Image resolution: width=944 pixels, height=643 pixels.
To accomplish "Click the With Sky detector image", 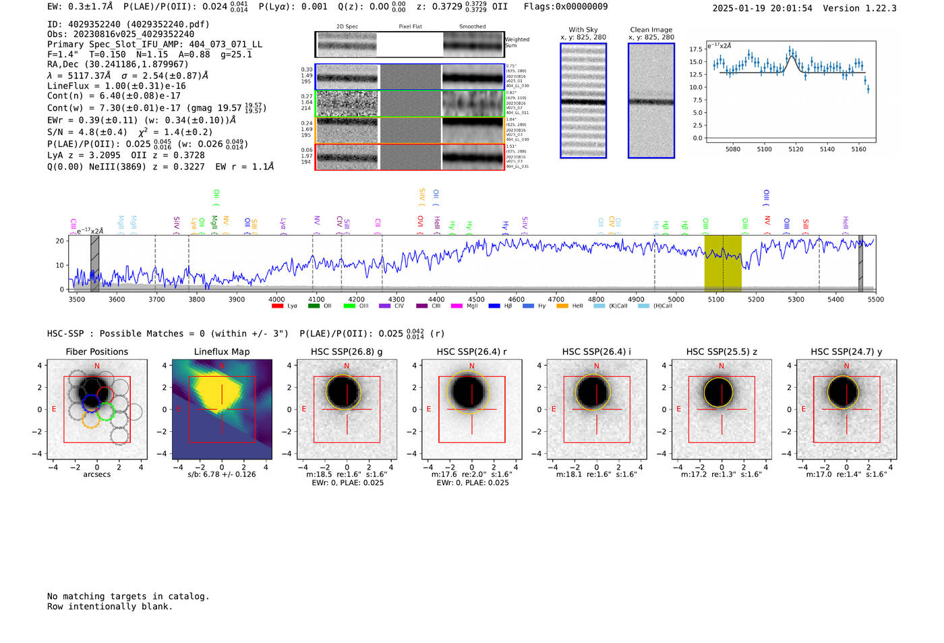I will (x=583, y=101).
